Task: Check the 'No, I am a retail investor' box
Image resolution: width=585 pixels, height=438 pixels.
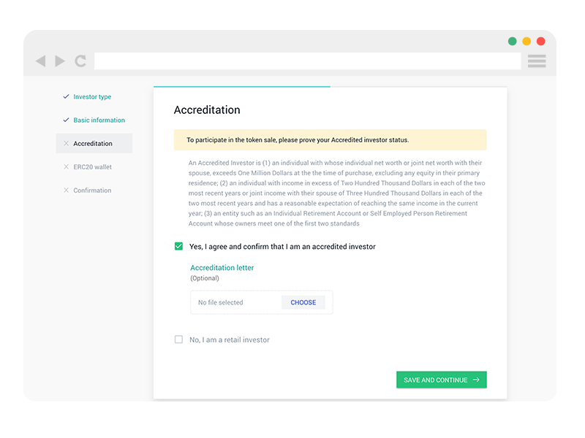Action: pos(178,339)
